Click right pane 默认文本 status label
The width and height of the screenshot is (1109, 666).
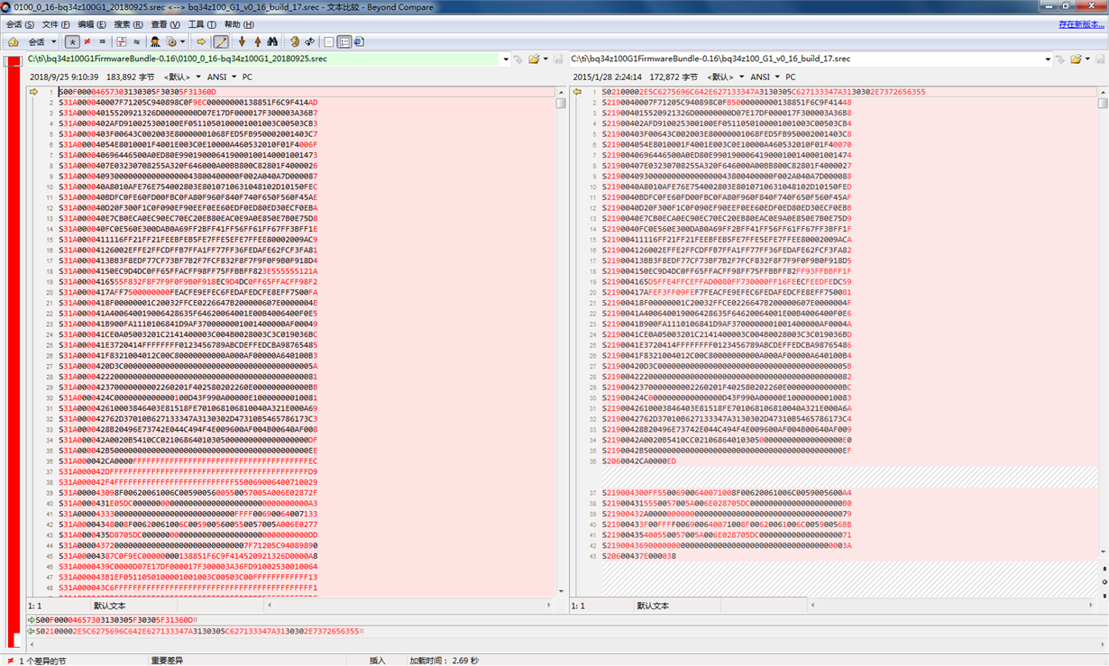(x=654, y=607)
